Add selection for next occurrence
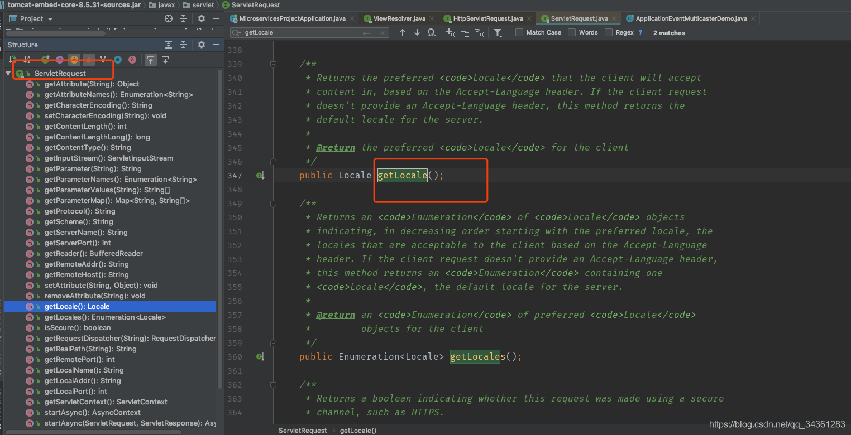 450,32
